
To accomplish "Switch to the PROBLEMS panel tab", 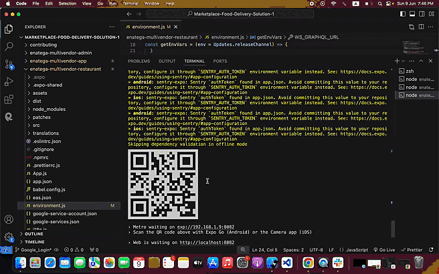I will point(139,61).
